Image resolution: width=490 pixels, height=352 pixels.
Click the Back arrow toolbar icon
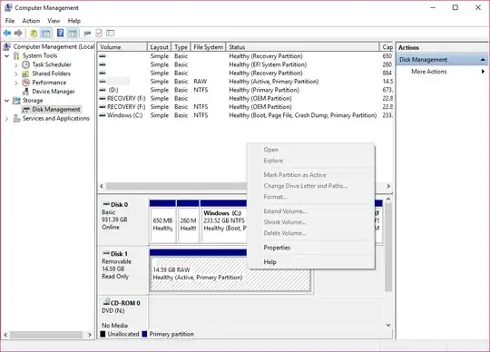[x=7, y=33]
